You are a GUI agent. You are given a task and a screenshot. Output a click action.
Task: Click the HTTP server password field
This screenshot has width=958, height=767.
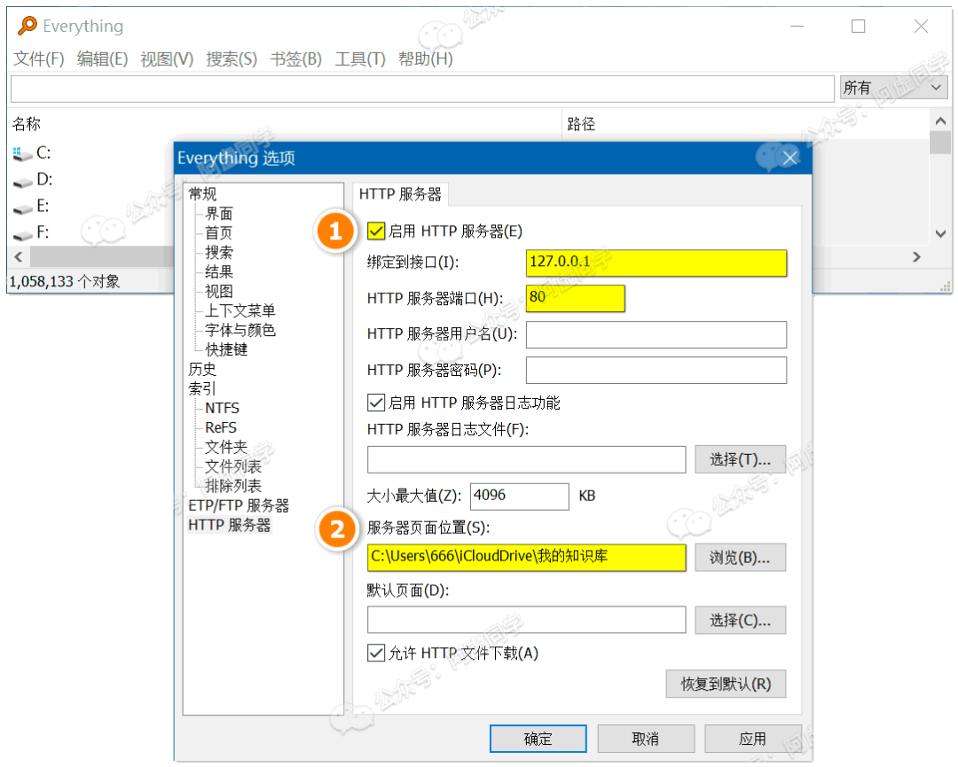[x=656, y=370]
